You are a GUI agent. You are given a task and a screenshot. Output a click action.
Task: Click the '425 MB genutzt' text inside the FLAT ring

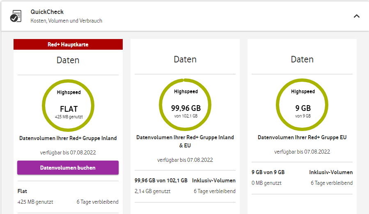pos(69,117)
